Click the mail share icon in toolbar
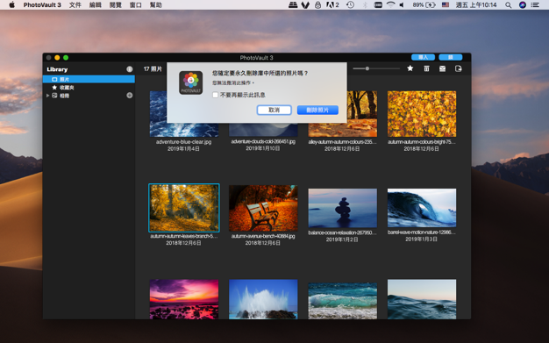Viewport: 549px width, 343px height. point(443,68)
